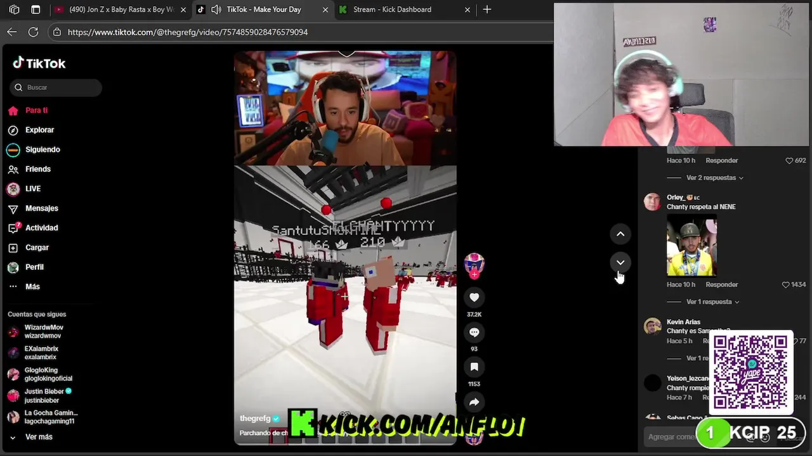Click the Agregar comentario field
The width and height of the screenshot is (812, 456).
tap(671, 437)
